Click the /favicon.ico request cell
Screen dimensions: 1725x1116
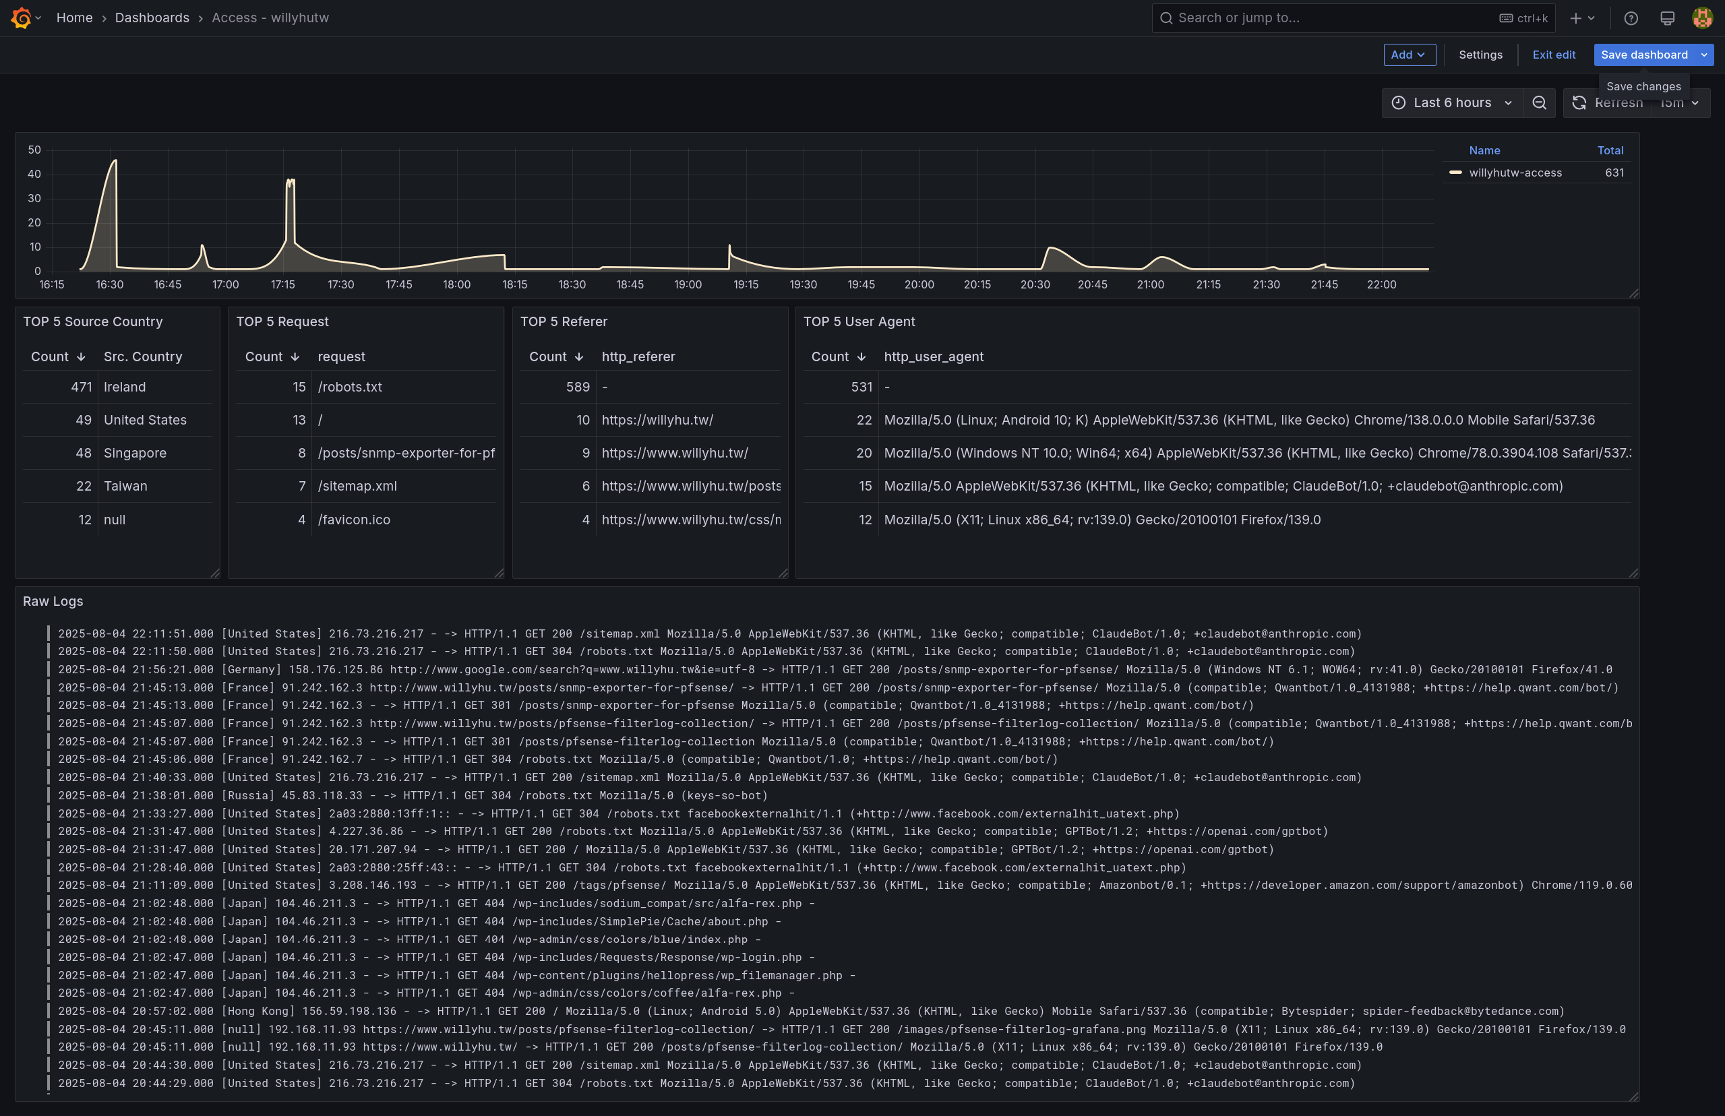click(x=404, y=520)
